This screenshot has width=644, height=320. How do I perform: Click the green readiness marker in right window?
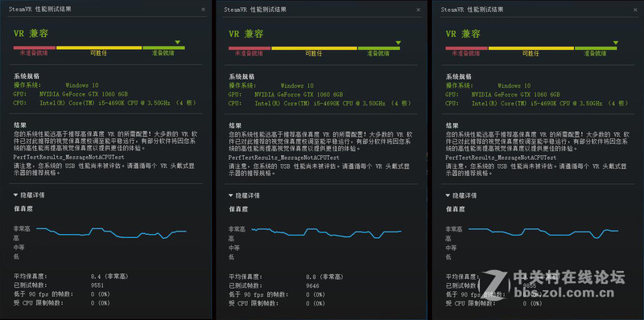(x=615, y=43)
